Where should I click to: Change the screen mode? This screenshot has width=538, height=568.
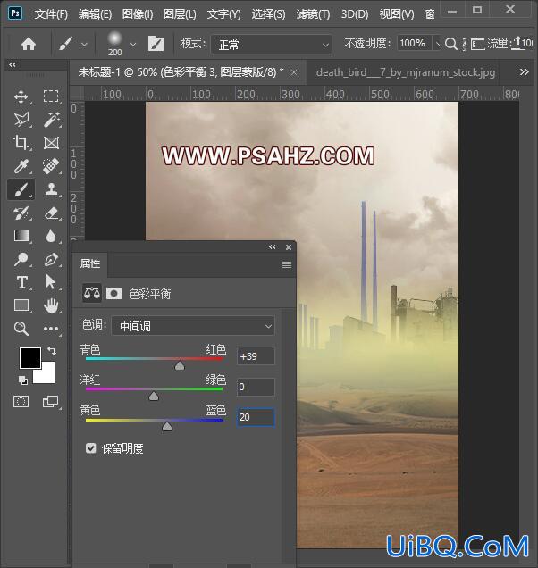(50, 401)
